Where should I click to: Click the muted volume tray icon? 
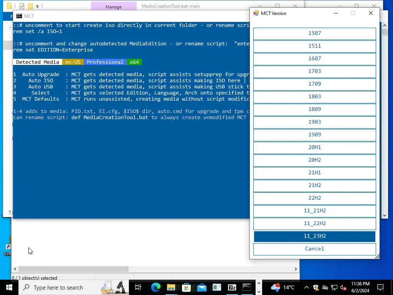pos(343,287)
